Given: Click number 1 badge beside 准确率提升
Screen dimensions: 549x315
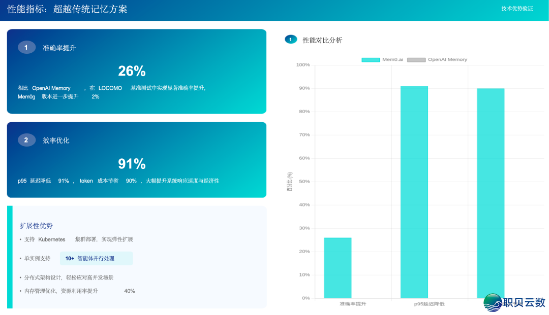Looking at the screenshot, I should 26,48.
